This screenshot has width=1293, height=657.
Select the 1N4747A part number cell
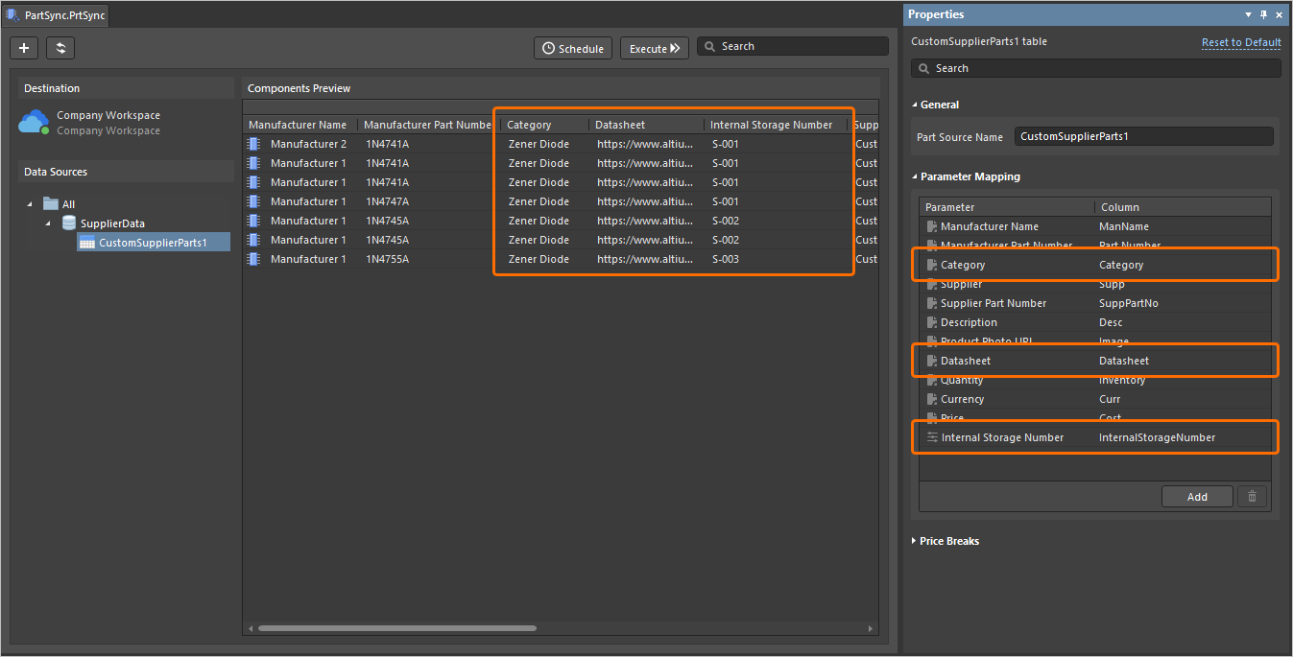(x=388, y=201)
